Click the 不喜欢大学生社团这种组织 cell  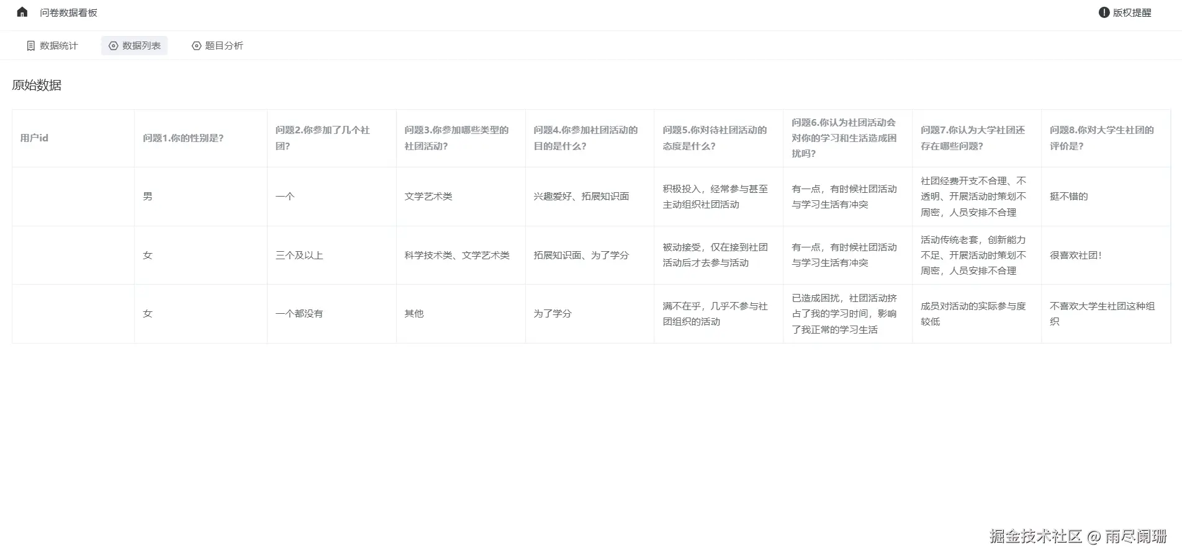(x=1106, y=314)
